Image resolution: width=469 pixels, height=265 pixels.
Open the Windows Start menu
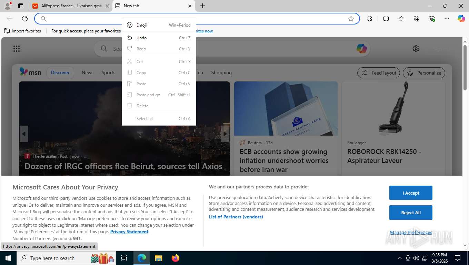(8, 258)
